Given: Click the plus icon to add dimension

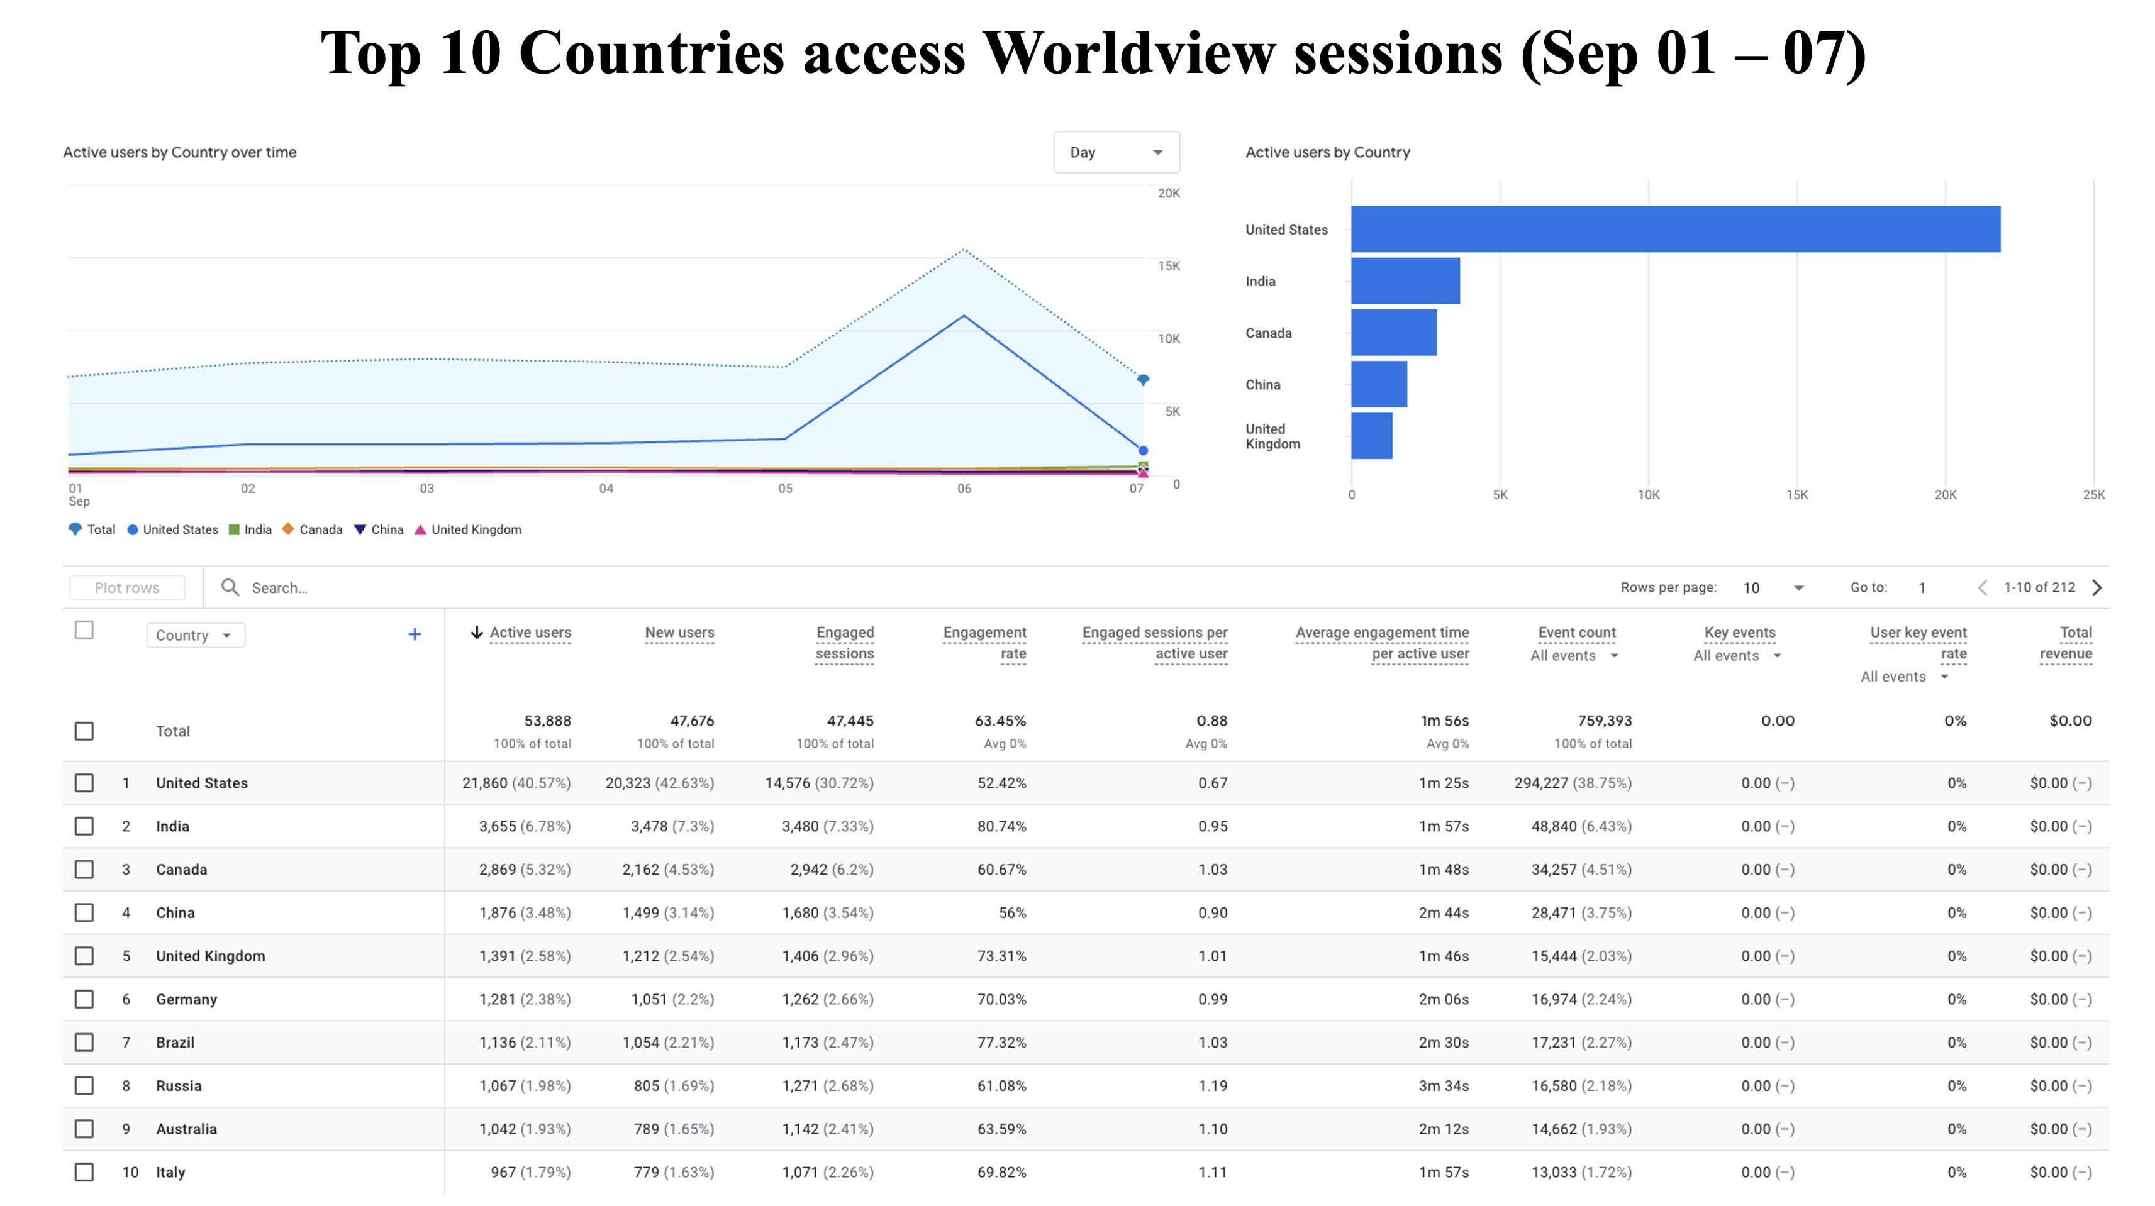Looking at the screenshot, I should point(414,635).
